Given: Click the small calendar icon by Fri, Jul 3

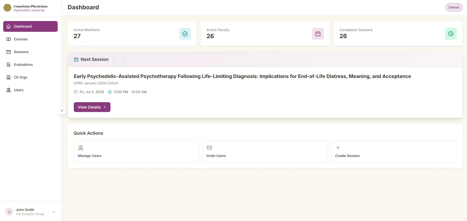Looking at the screenshot, I should click(76, 92).
